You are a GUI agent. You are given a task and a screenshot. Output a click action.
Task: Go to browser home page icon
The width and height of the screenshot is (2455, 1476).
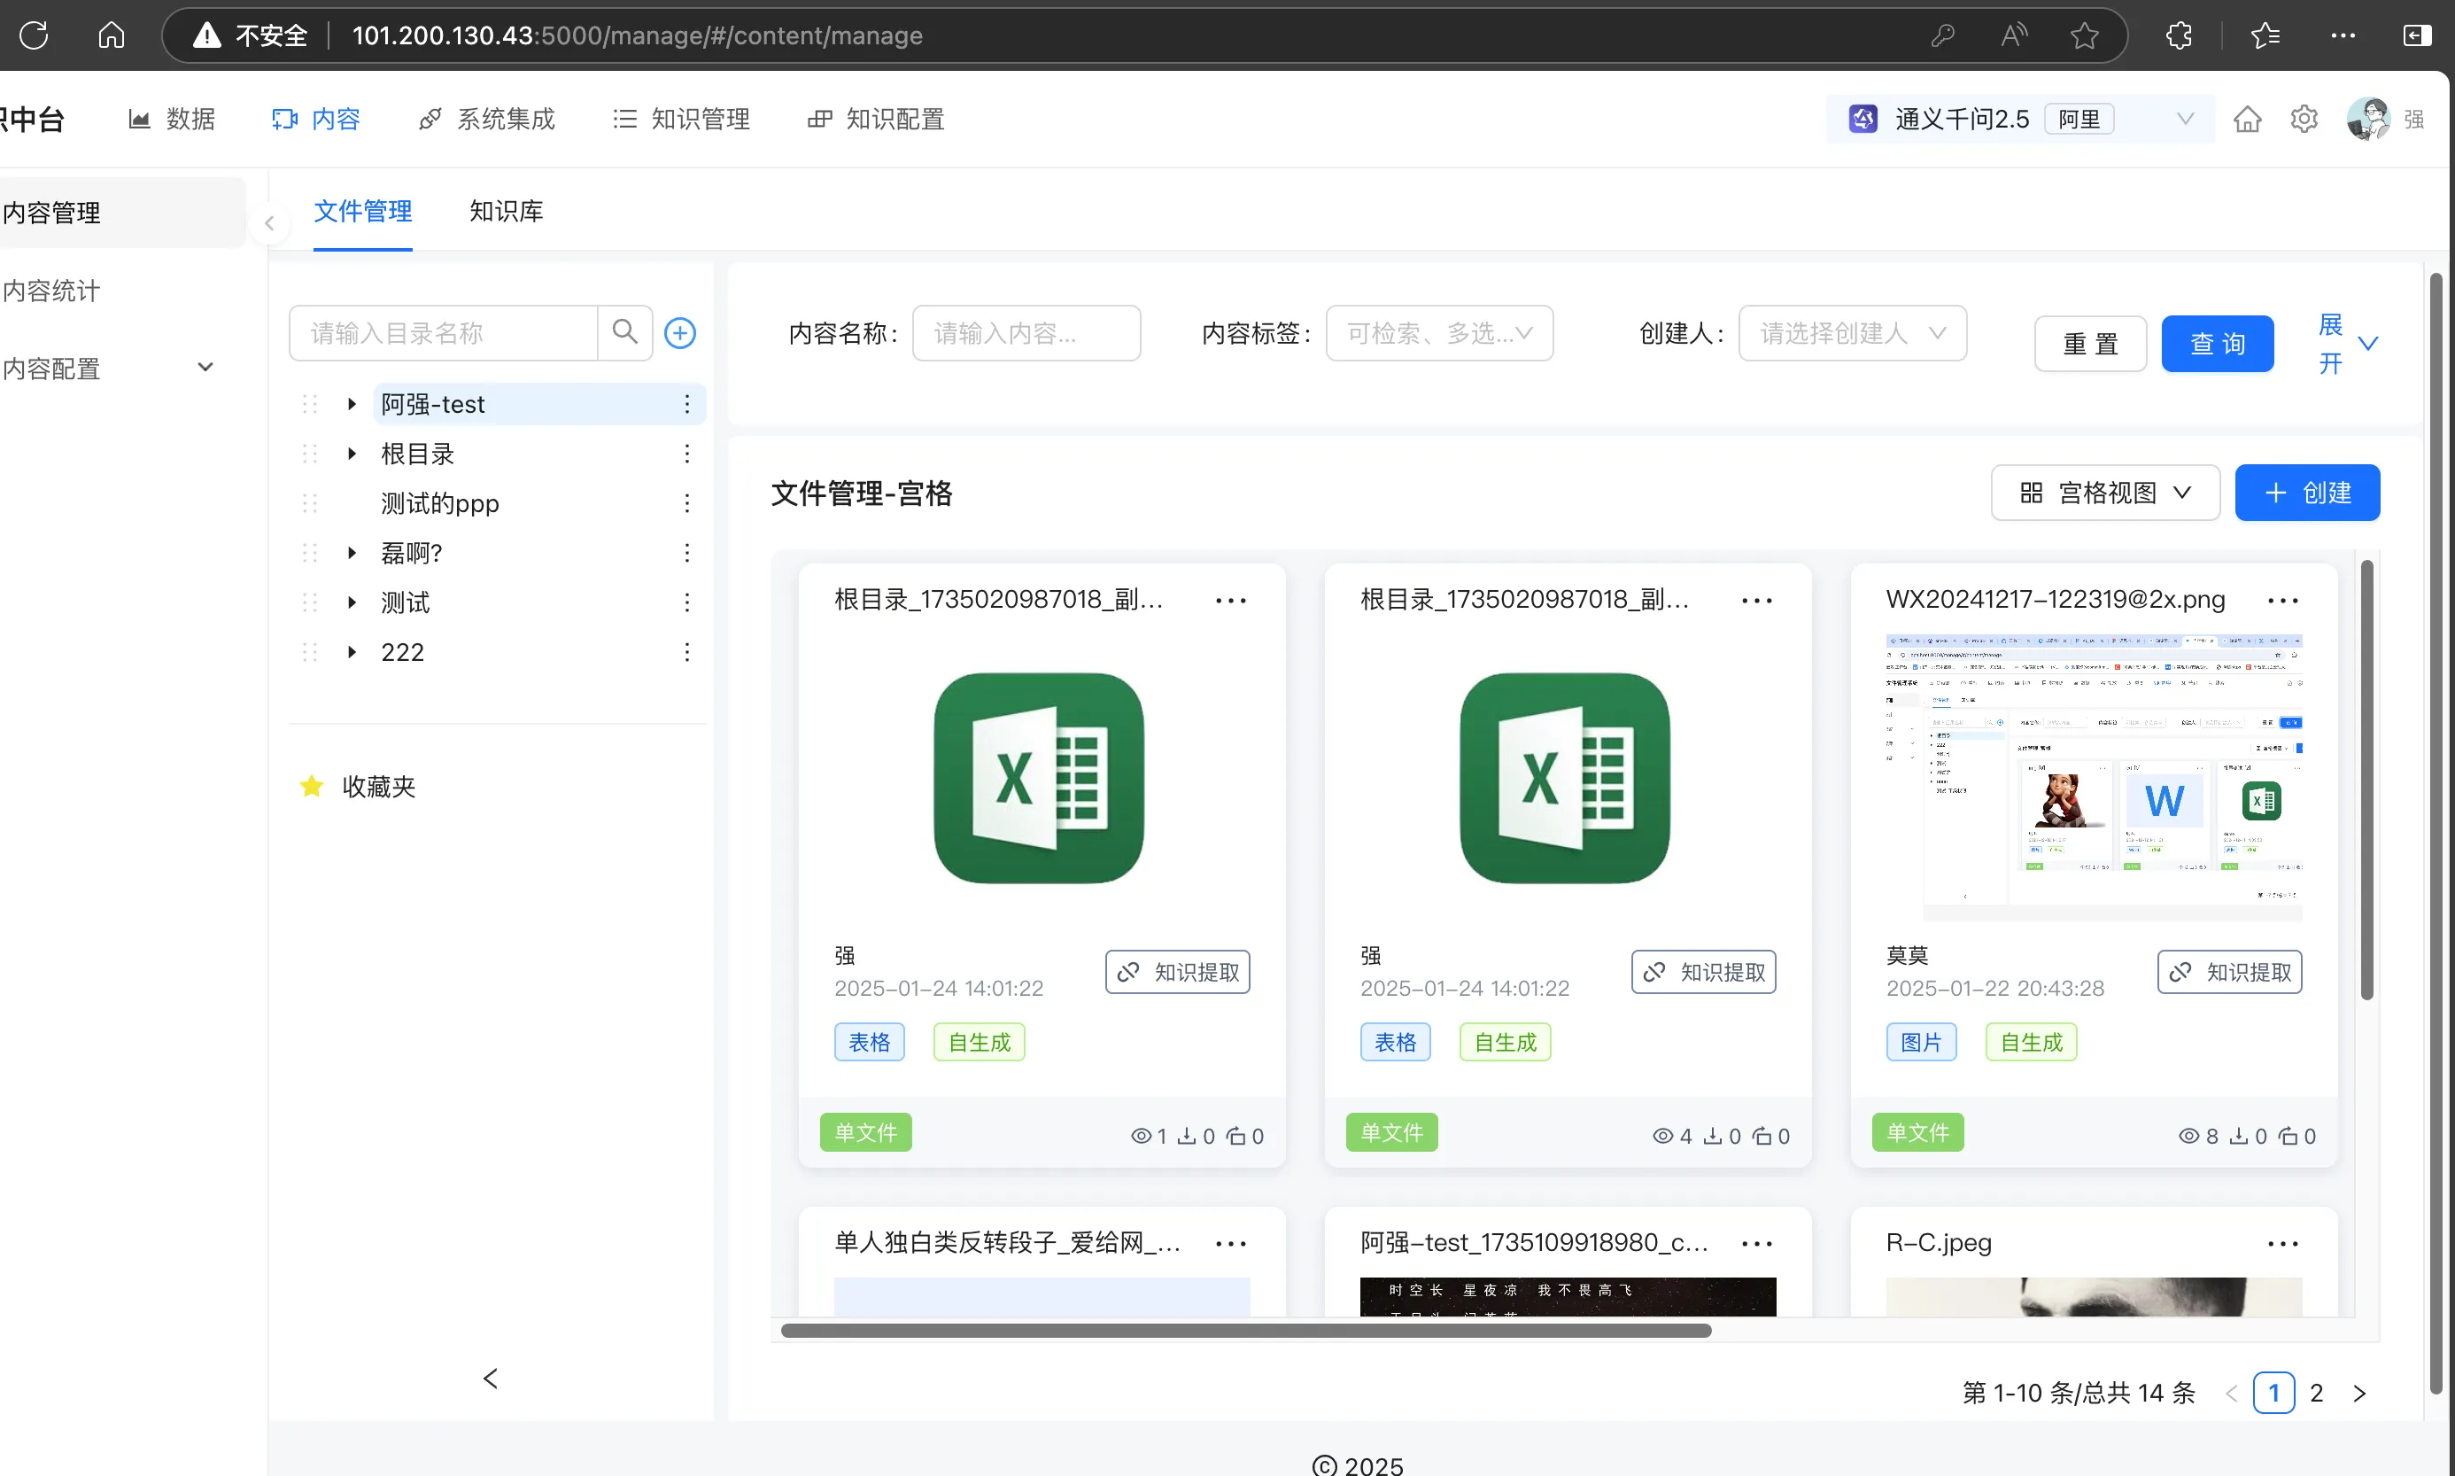112,35
